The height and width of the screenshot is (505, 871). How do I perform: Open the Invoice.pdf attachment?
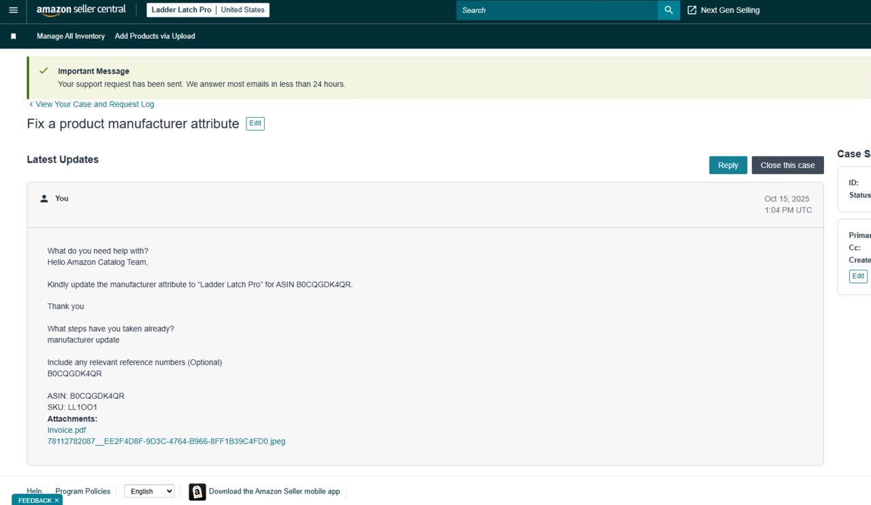(66, 429)
